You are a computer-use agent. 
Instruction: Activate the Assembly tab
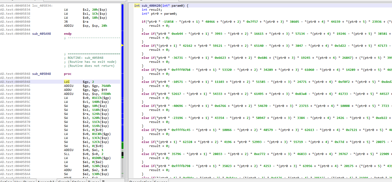point(47,181)
